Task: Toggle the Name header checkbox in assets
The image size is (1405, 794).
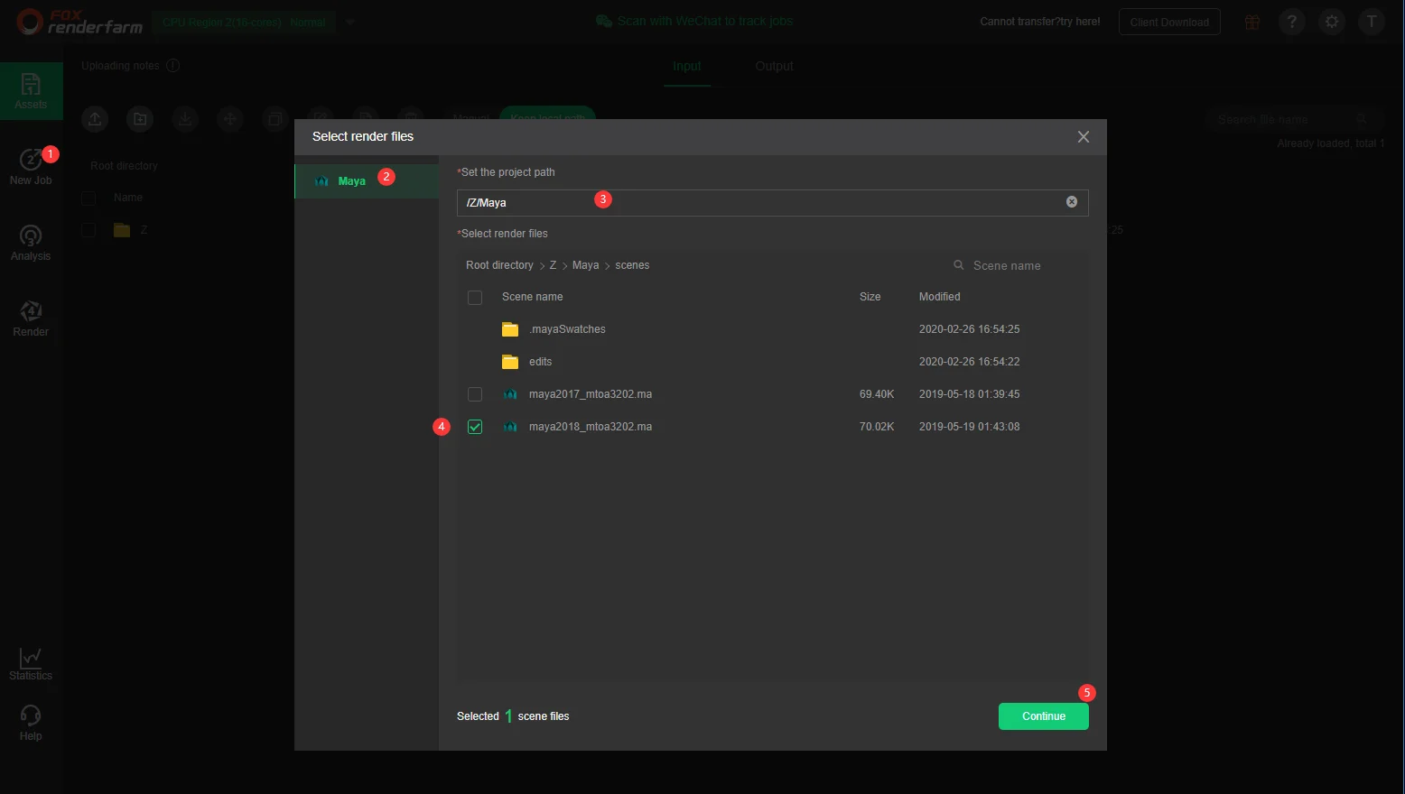Action: coord(88,198)
